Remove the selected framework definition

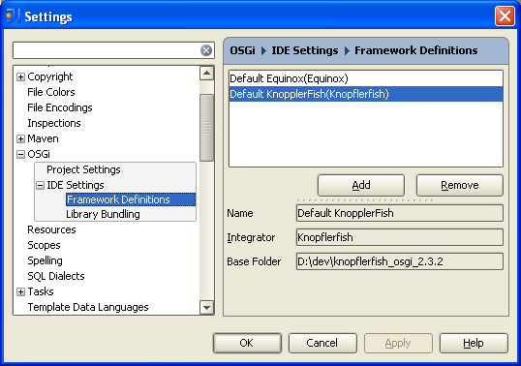pyautogui.click(x=460, y=185)
